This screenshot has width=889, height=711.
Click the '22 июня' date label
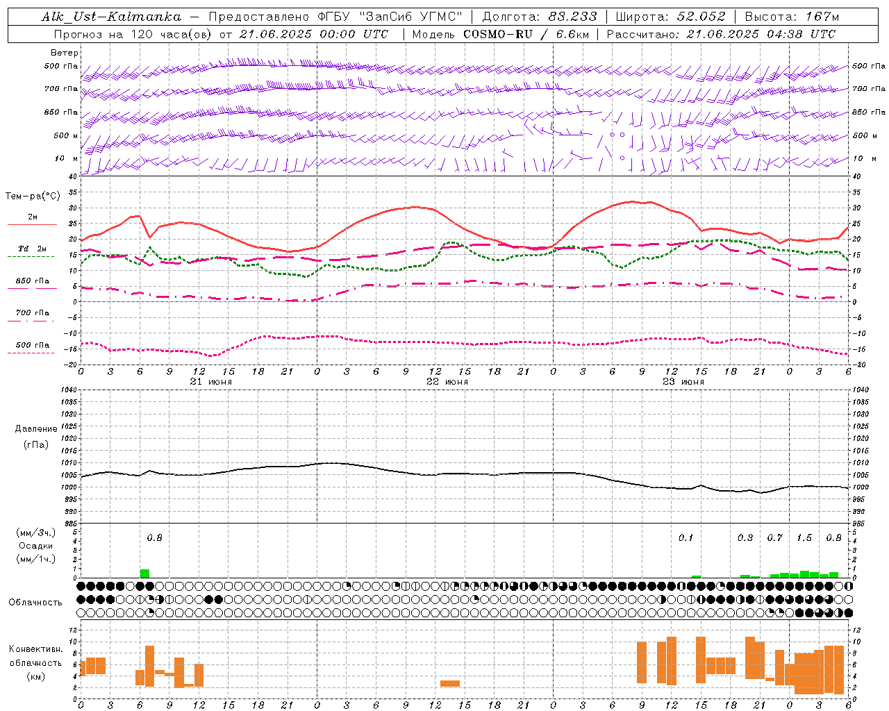(x=447, y=382)
